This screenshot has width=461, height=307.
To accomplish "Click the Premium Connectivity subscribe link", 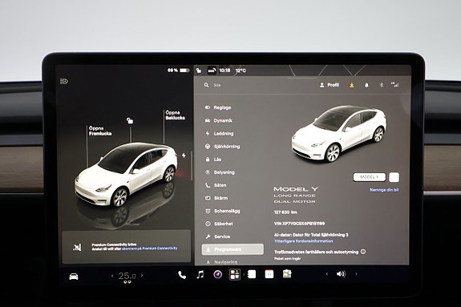I will (150, 248).
